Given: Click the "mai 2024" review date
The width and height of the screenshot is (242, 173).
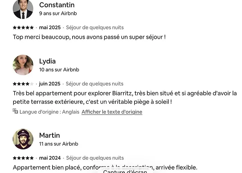Looking at the screenshot, I should (x=50, y=158).
